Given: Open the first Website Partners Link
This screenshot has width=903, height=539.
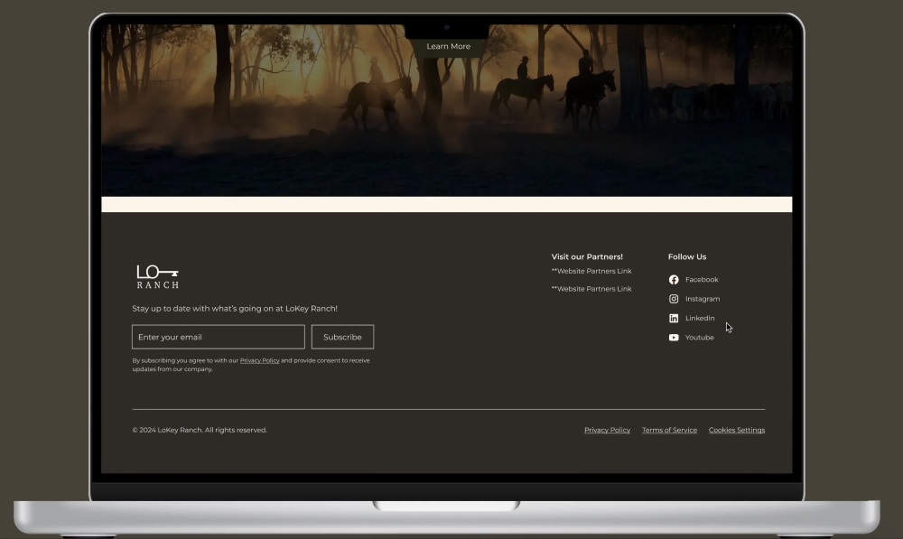Looking at the screenshot, I should 591,271.
